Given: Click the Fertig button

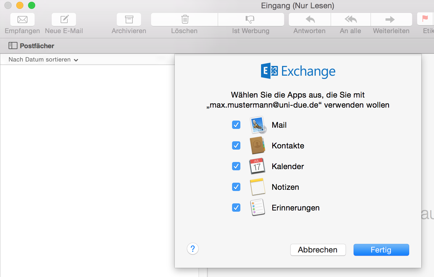Looking at the screenshot, I should 381,250.
